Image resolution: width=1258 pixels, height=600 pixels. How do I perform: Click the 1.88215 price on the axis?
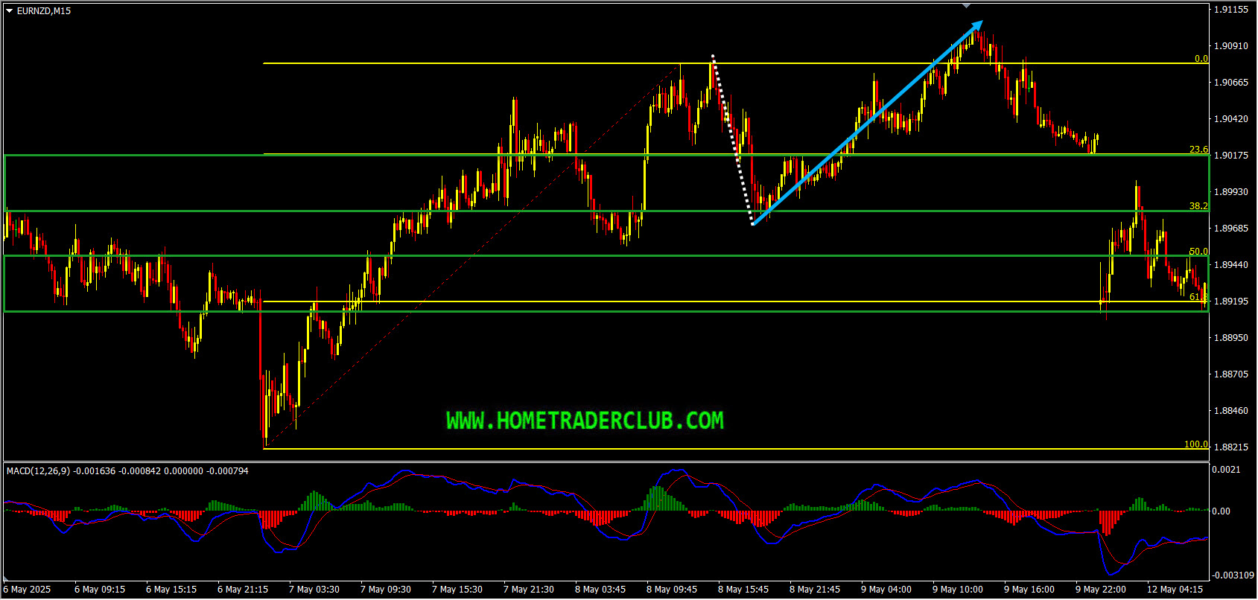point(1231,447)
